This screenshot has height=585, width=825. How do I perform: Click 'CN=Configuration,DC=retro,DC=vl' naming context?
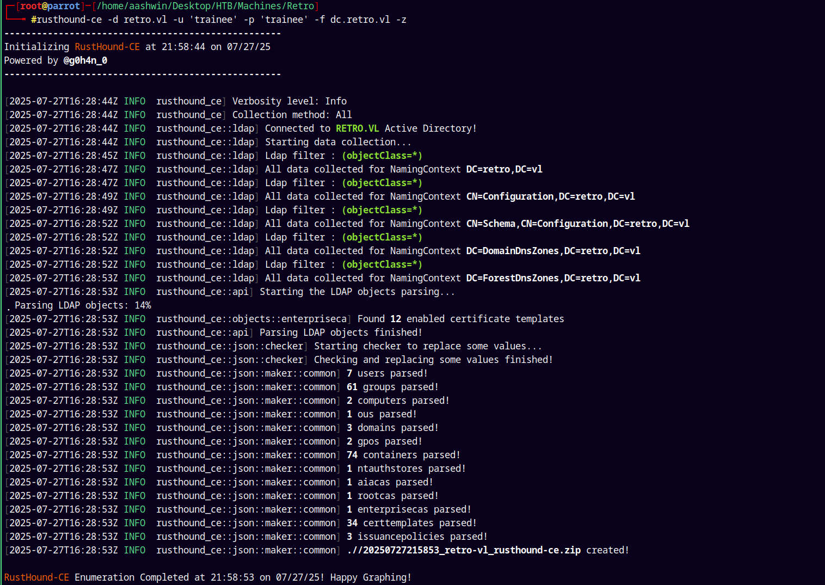coord(551,196)
